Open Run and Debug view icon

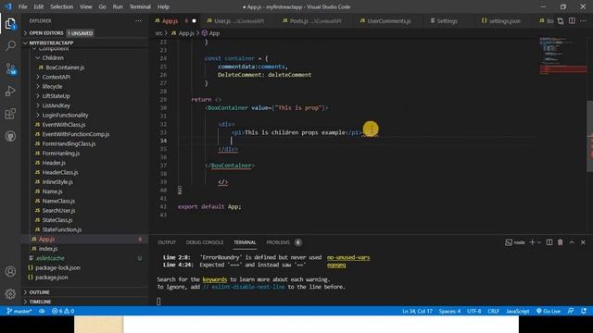coord(10,91)
